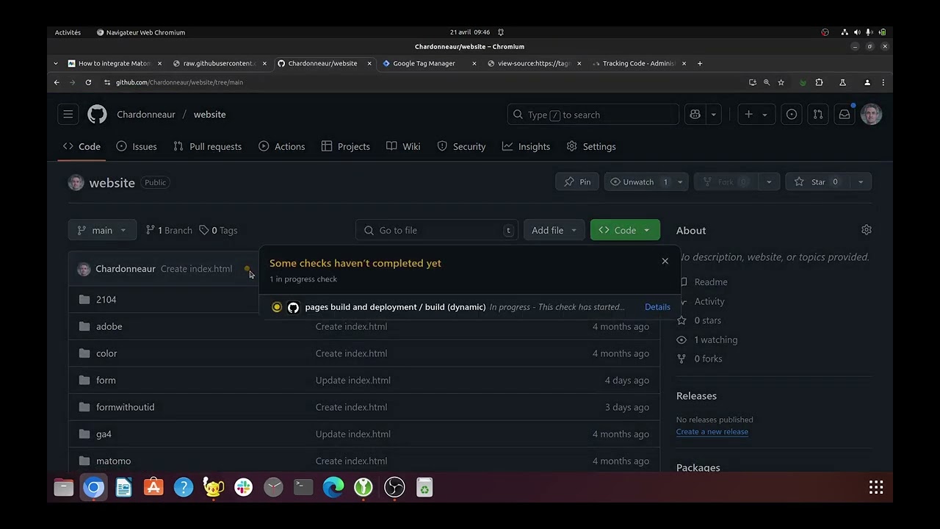
Task: Open the Notifications inbox icon
Action: (845, 115)
